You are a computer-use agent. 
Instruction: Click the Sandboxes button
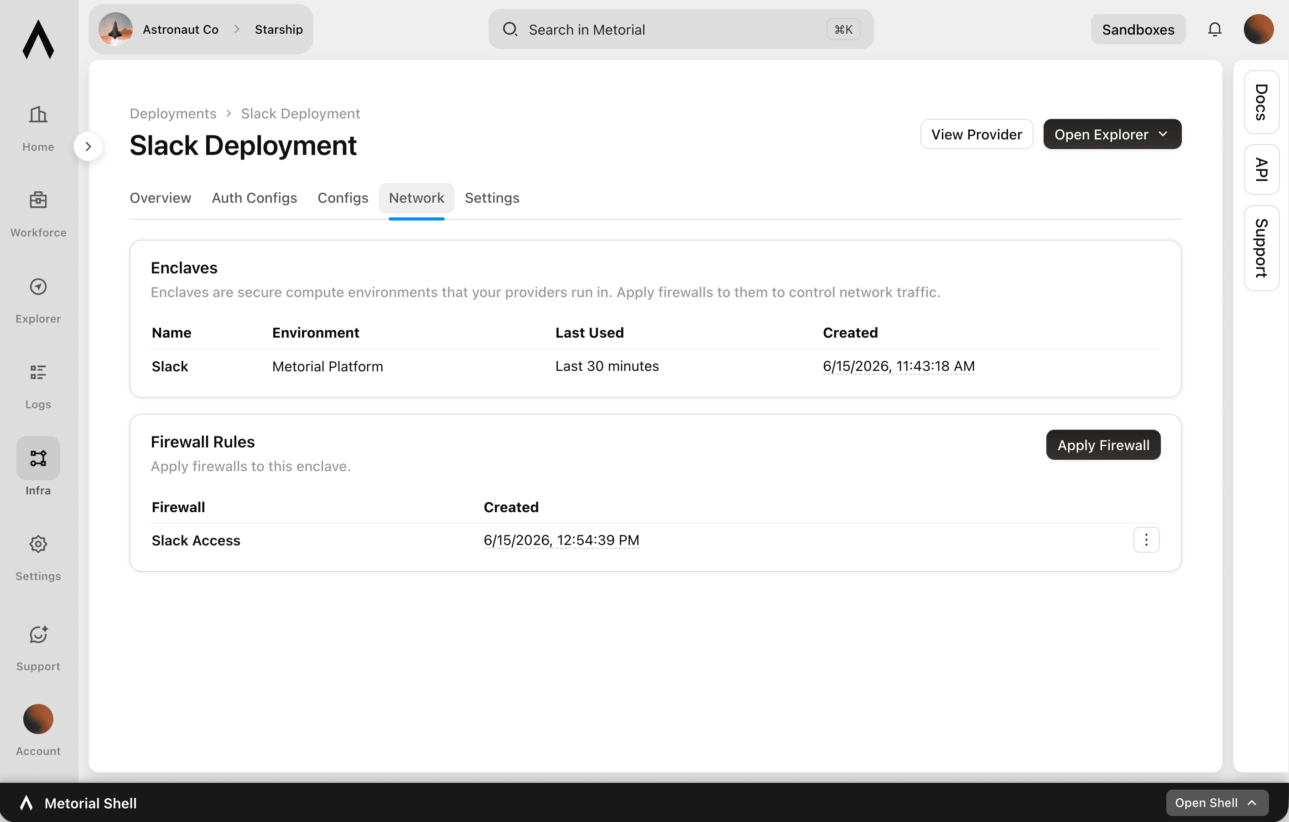click(1138, 30)
